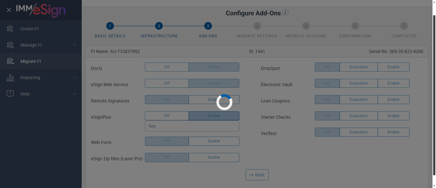Focus the eSignPlus key input field
This screenshot has height=188, width=436.
point(192,126)
